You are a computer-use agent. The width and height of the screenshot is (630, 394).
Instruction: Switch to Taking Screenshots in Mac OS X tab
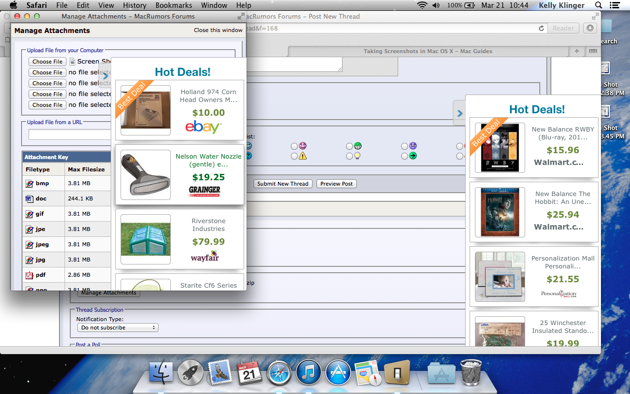coord(428,51)
